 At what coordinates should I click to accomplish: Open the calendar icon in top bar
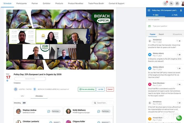click(x=177, y=3)
